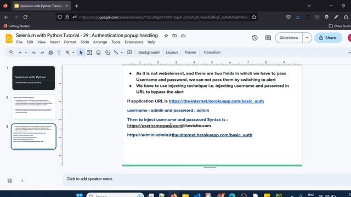Image resolution: width=351 pixels, height=197 pixels.
Task: Expand Slideshow options dropdown arrow
Action: coord(307,38)
